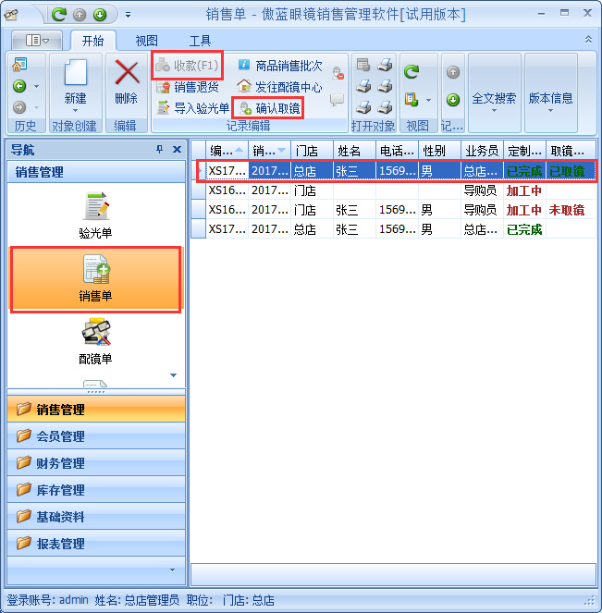Click 确认取镜 in the ribbon
602x613 pixels.
[x=270, y=108]
